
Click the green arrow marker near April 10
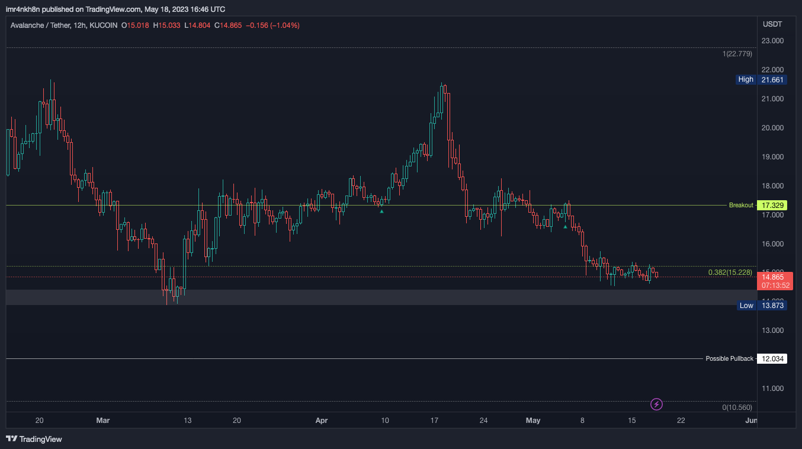point(381,211)
